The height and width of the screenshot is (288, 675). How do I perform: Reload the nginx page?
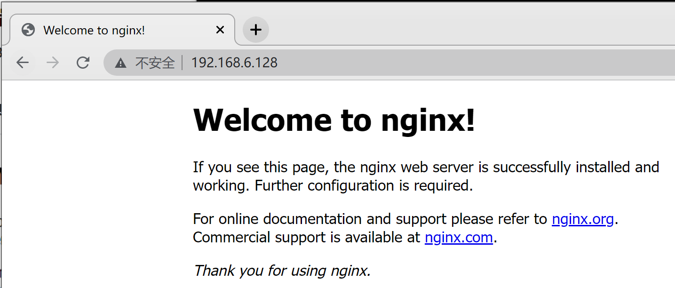83,63
